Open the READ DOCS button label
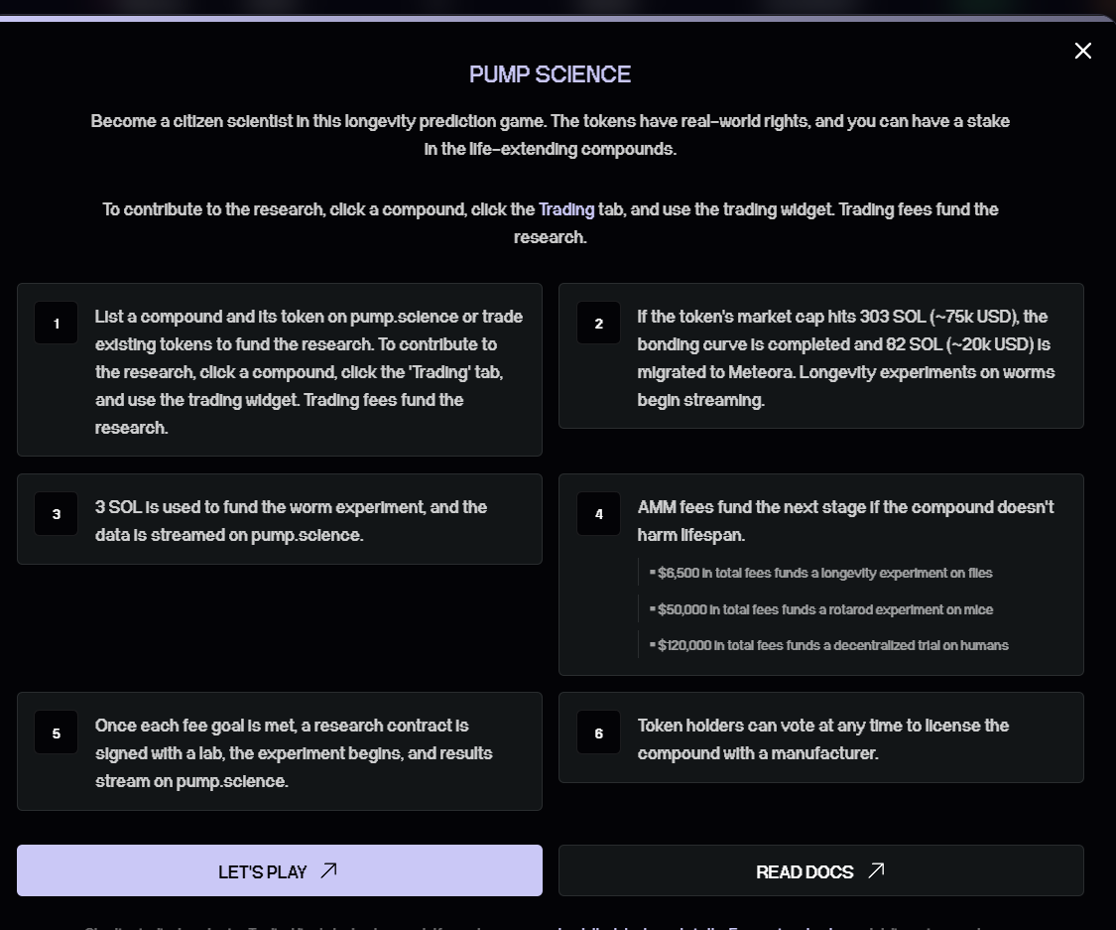Screen dimensions: 1116x930 (805, 871)
